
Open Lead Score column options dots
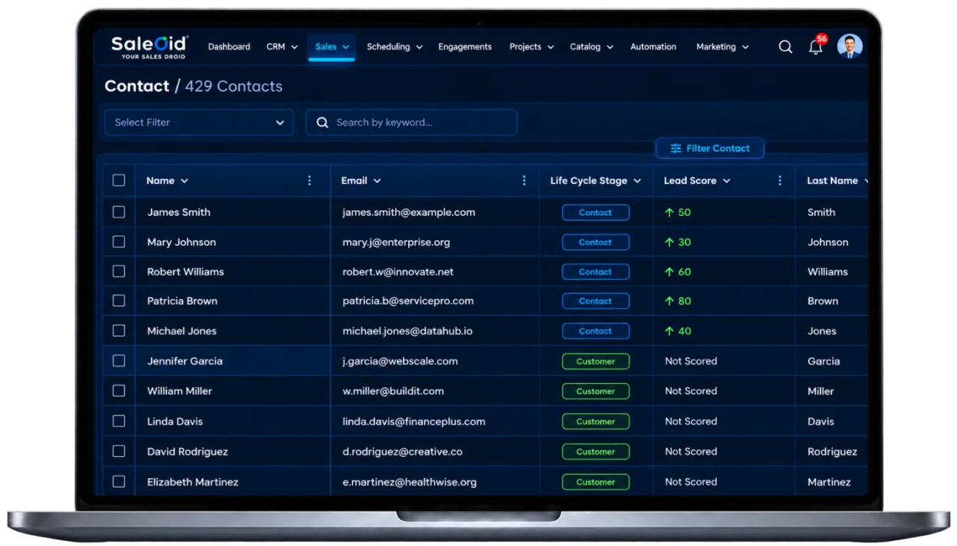(780, 180)
